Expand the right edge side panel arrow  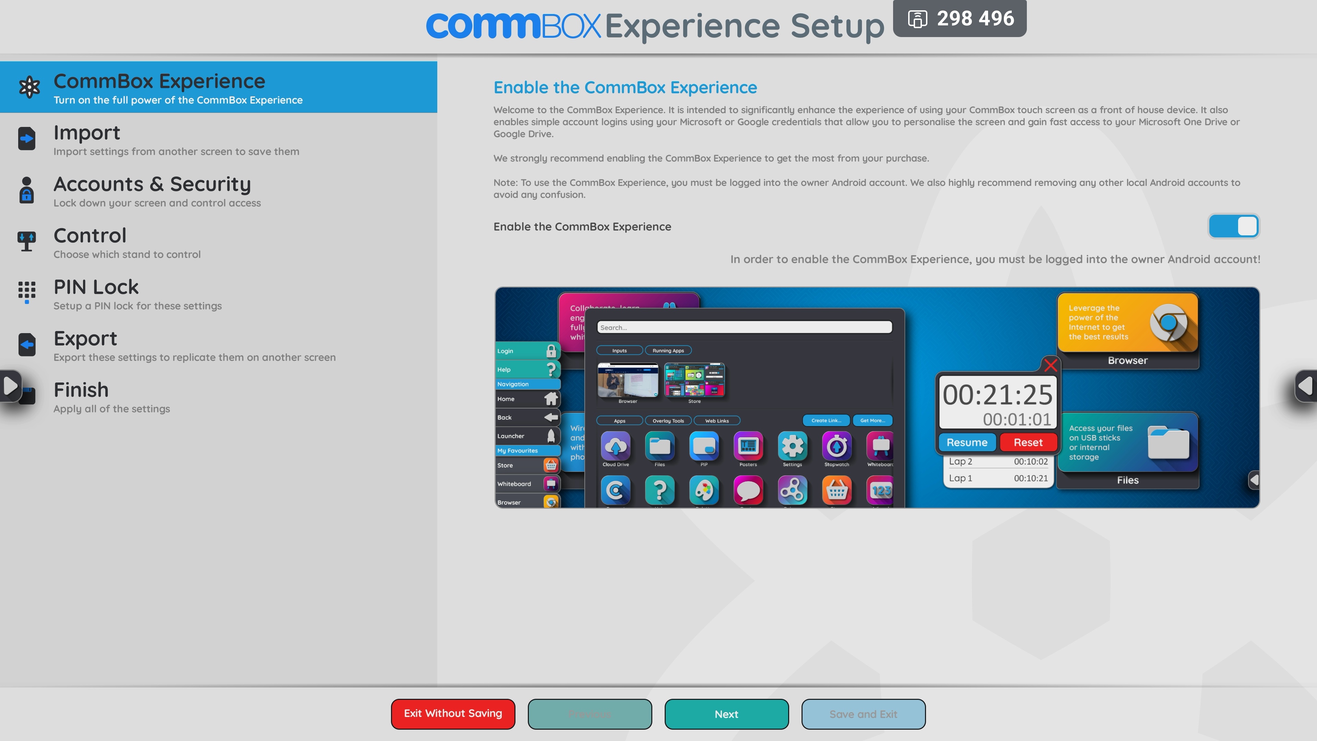click(x=1306, y=386)
